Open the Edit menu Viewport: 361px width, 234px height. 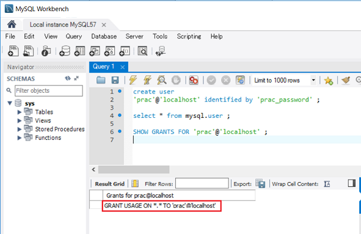(x=29, y=37)
